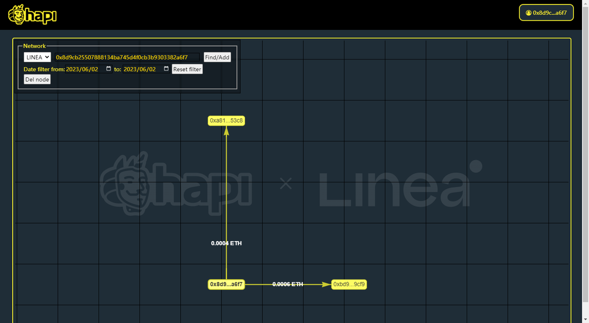Open the wallet account button 0x8d9c...a6f7
This screenshot has width=589, height=323.
(x=546, y=13)
